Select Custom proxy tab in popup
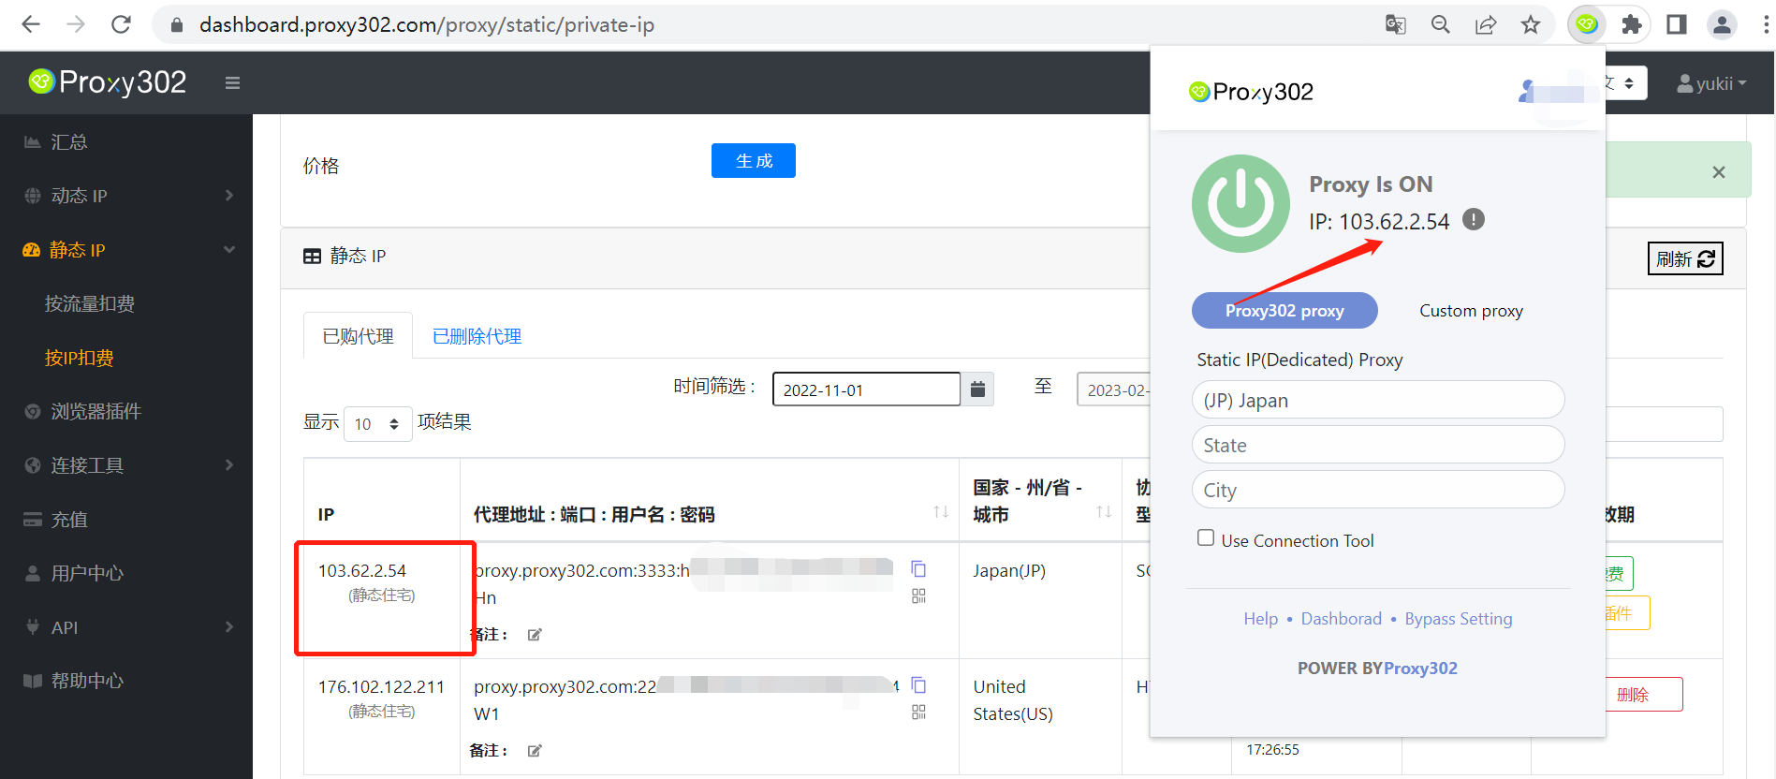1776x779 pixels. [1471, 311]
